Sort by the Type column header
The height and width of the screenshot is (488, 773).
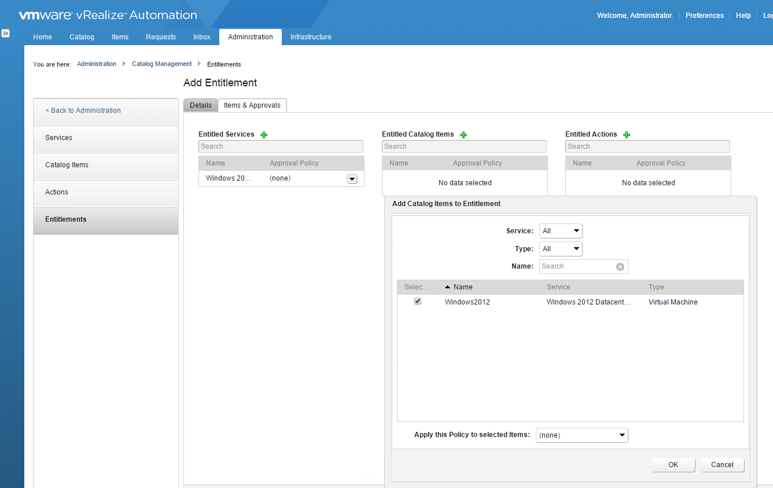(656, 287)
